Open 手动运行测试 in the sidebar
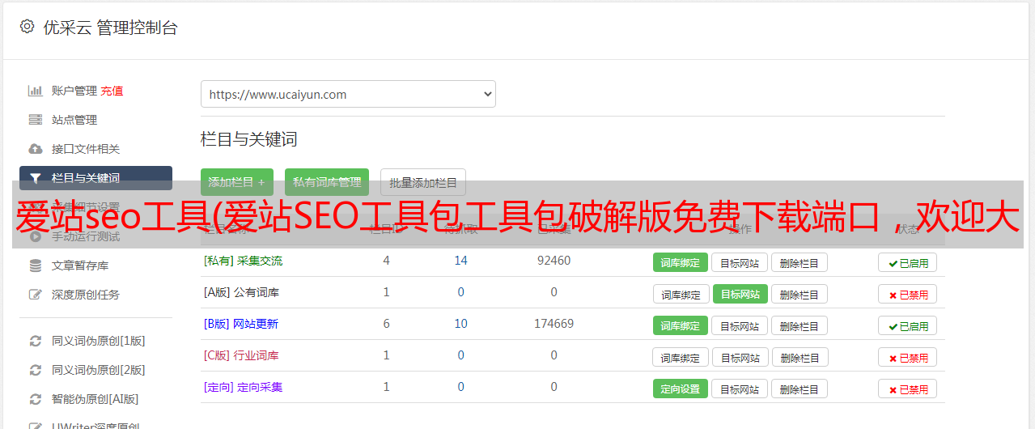This screenshot has height=429, width=1035. click(86, 236)
